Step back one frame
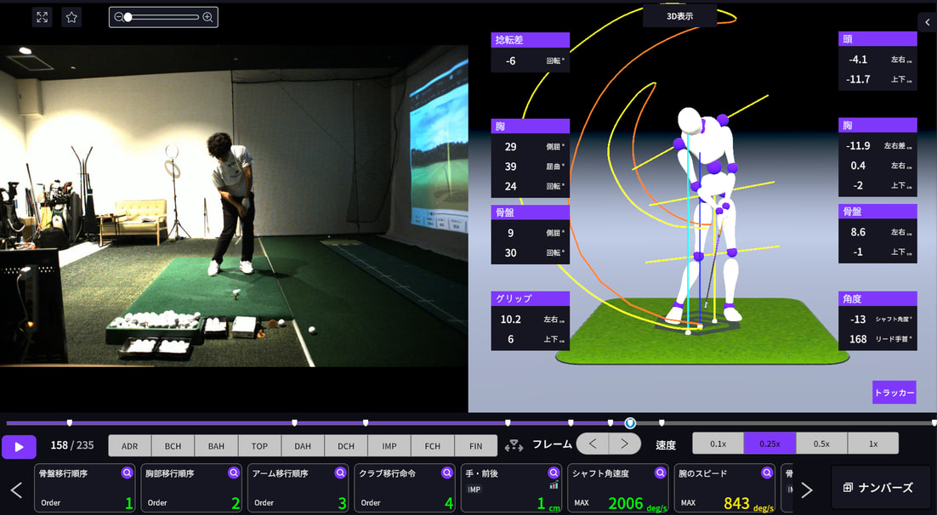 click(593, 444)
